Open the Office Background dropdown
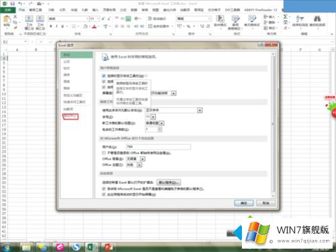Viewport: 336px width, 252px height. [x=142, y=159]
